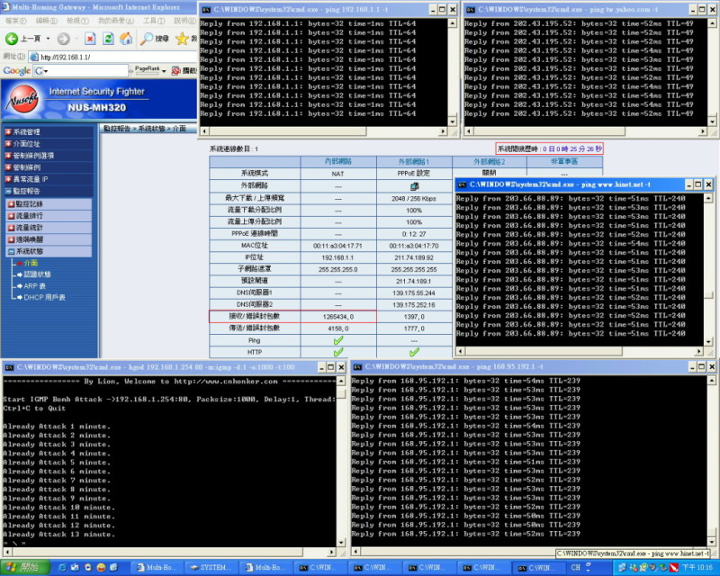Click the ping tw.yahoo.com window title bar

[590, 10]
